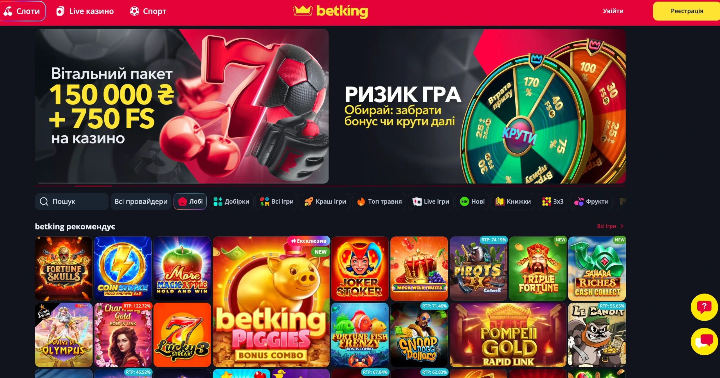Switch to the Live казино tab
The width and height of the screenshot is (720, 378).
click(x=85, y=11)
